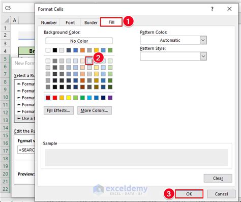Expand the Pattern Style dropdown
Image resolution: width=241 pixels, height=202 pixels.
(203, 56)
